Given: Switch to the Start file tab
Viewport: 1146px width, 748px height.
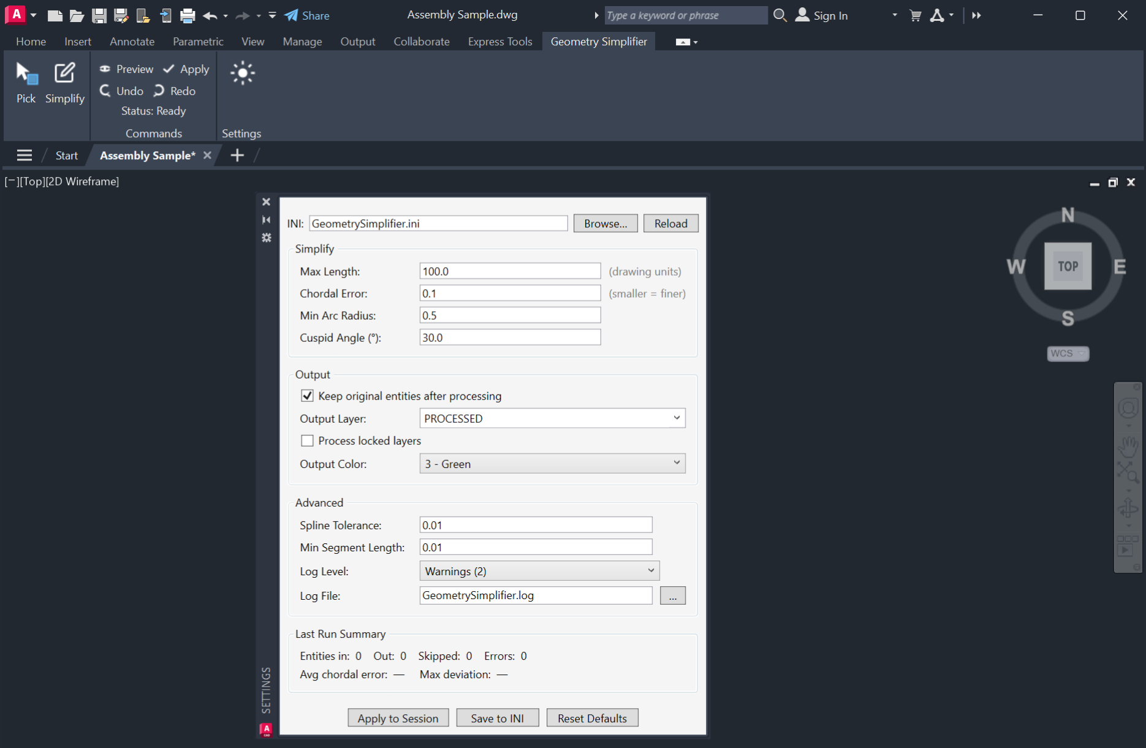Looking at the screenshot, I should click(67, 156).
